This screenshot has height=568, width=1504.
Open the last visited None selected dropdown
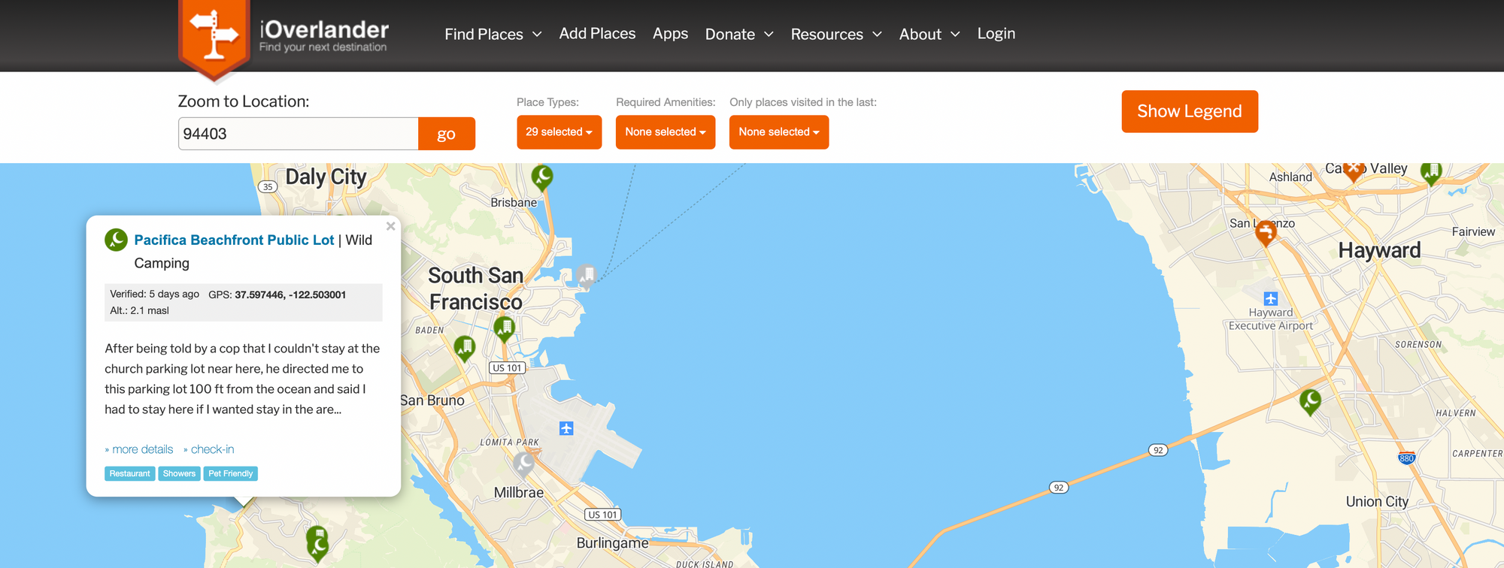779,132
